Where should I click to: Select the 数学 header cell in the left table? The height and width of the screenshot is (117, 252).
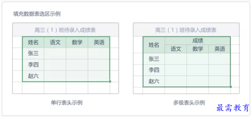pyautogui.click(x=77, y=42)
